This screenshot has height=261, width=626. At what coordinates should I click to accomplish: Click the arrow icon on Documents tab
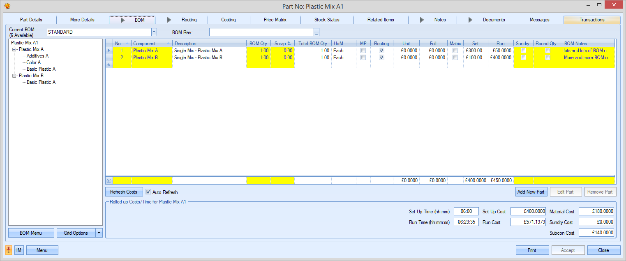click(x=471, y=20)
